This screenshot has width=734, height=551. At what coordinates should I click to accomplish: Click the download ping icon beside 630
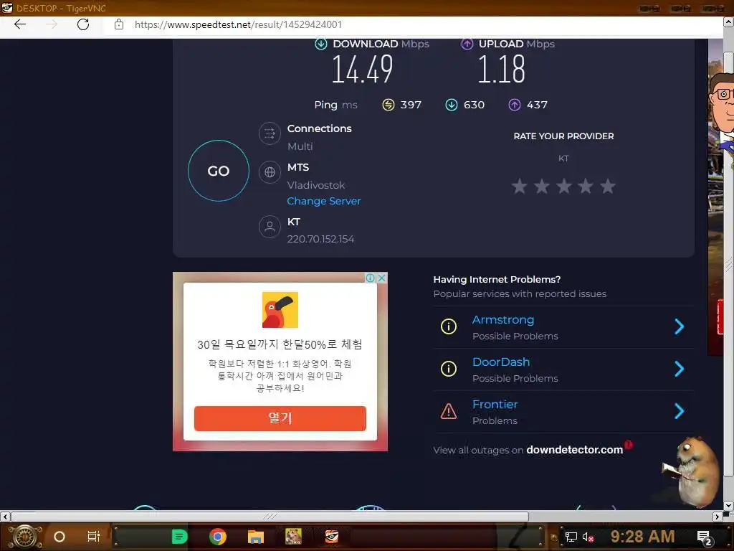[452, 105]
